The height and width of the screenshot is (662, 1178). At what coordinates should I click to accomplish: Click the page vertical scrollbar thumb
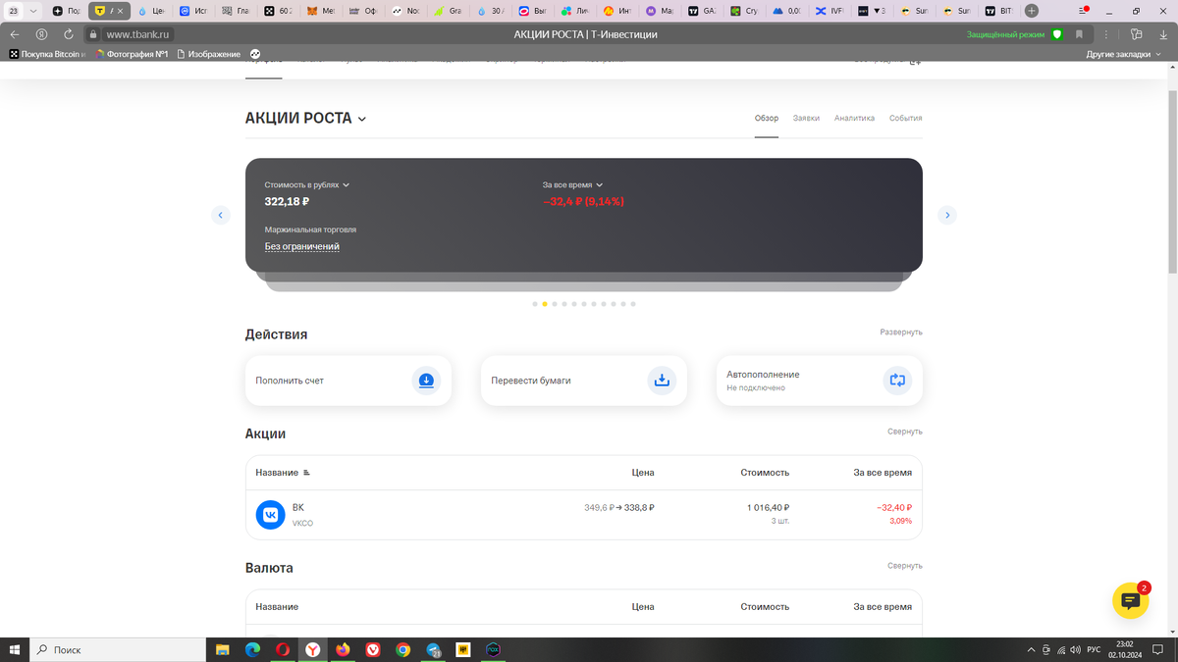[1172, 181]
